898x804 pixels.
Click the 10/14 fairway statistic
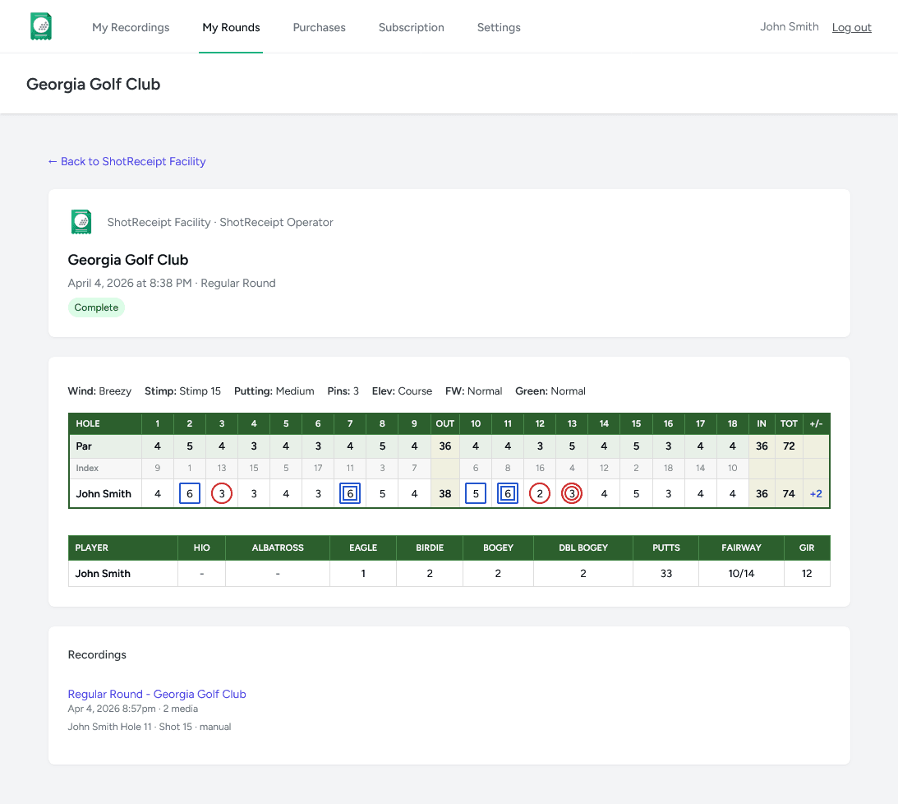pos(740,573)
